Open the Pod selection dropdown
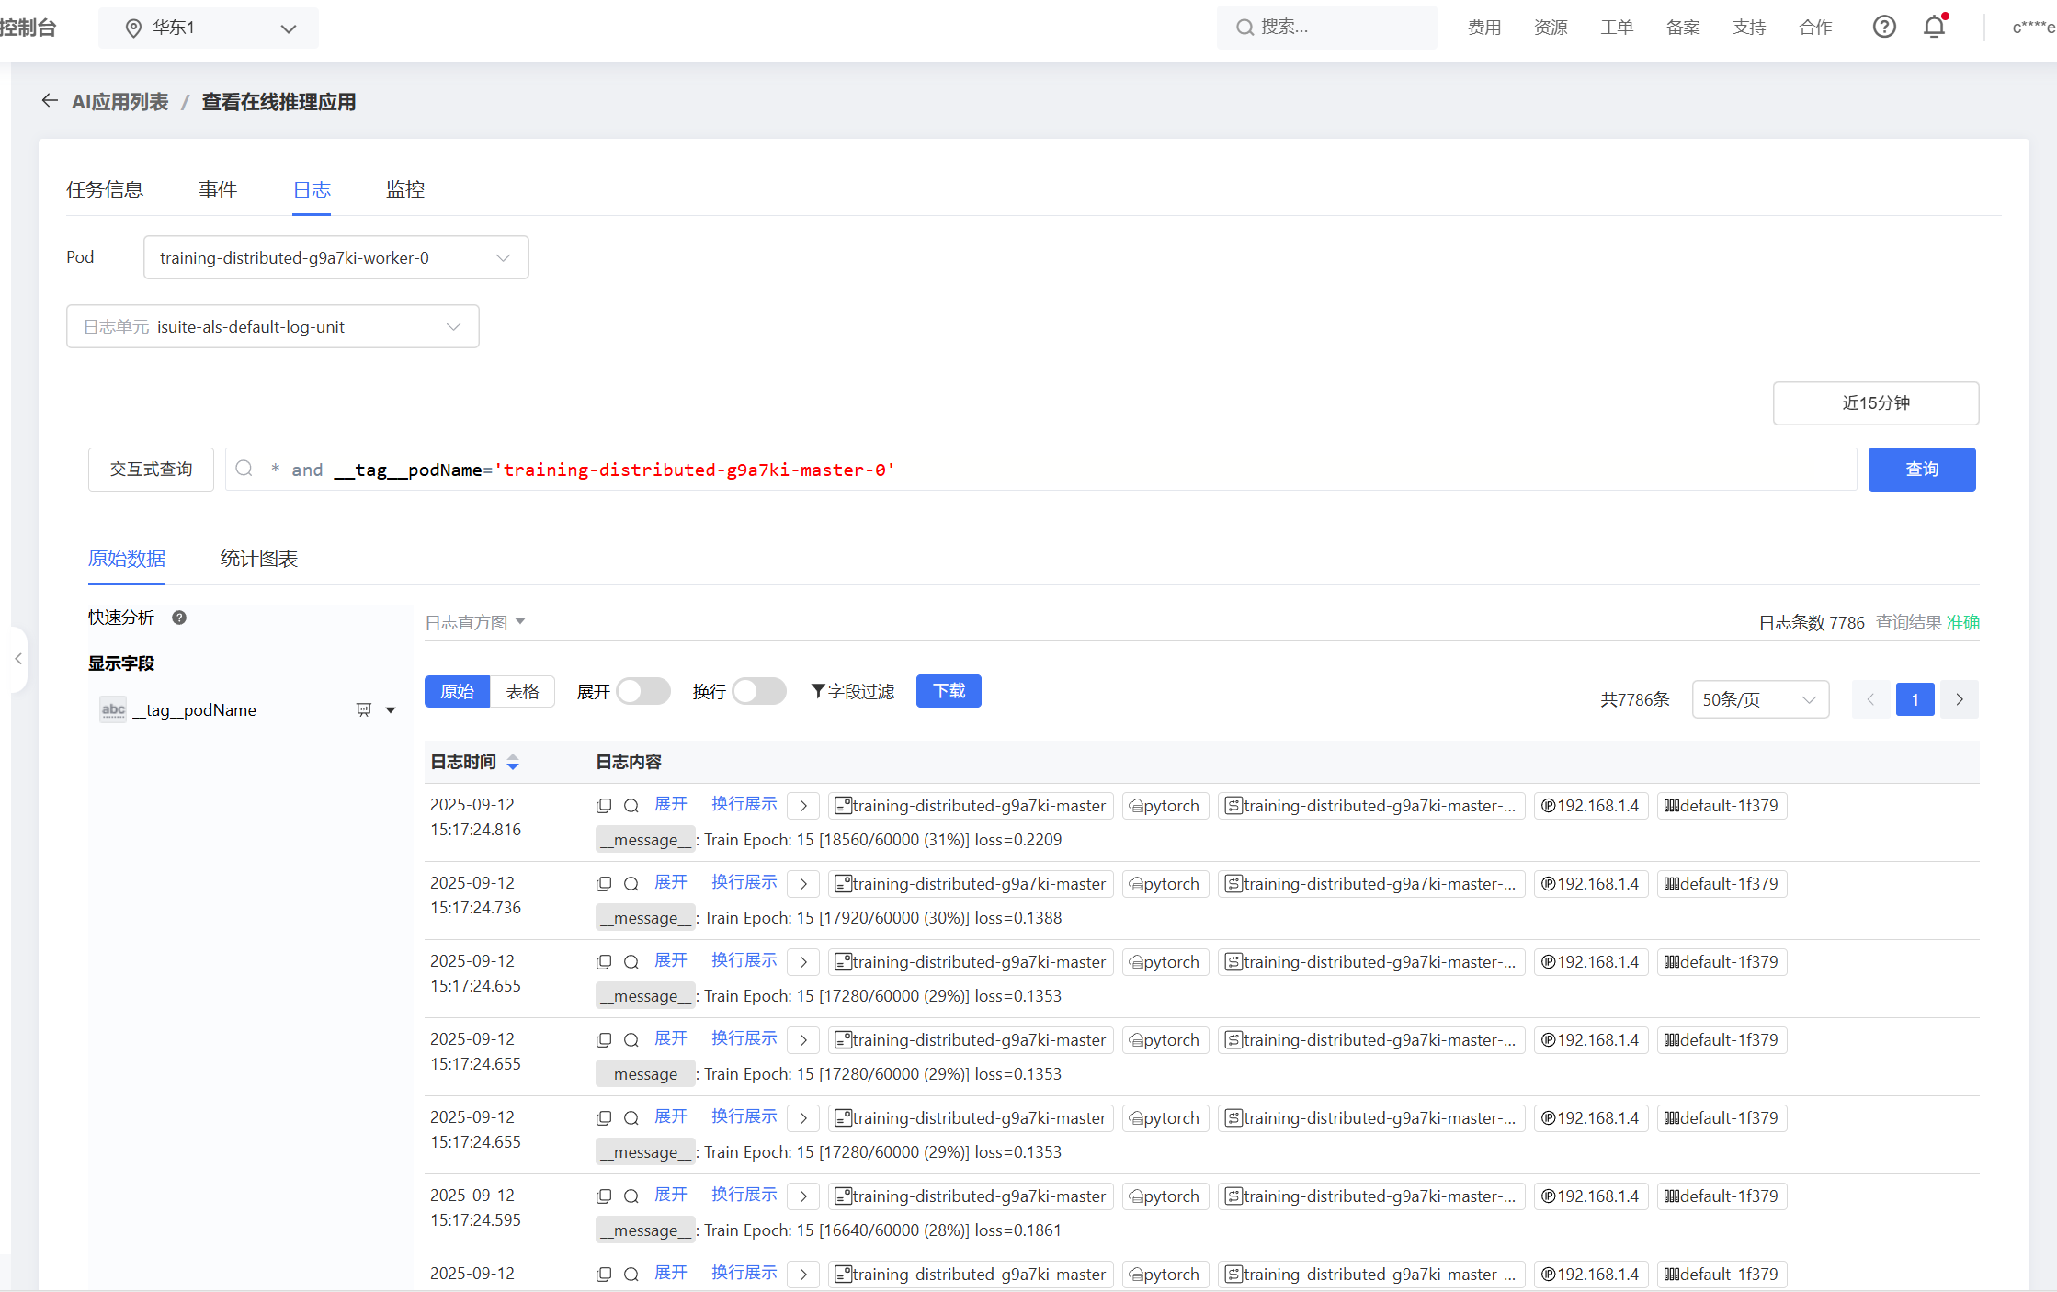 tap(335, 257)
